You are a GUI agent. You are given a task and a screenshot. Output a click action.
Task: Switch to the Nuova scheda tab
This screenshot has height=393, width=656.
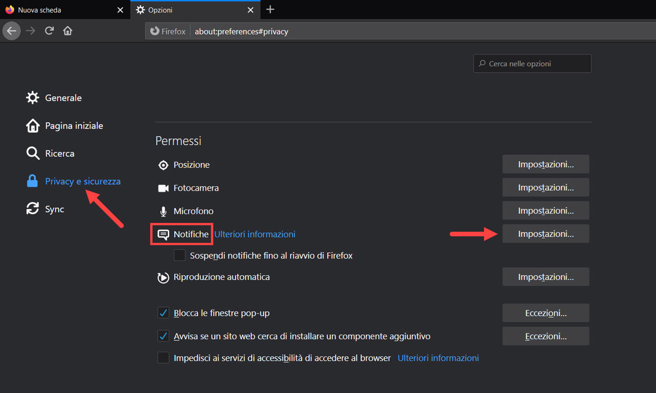tap(61, 10)
